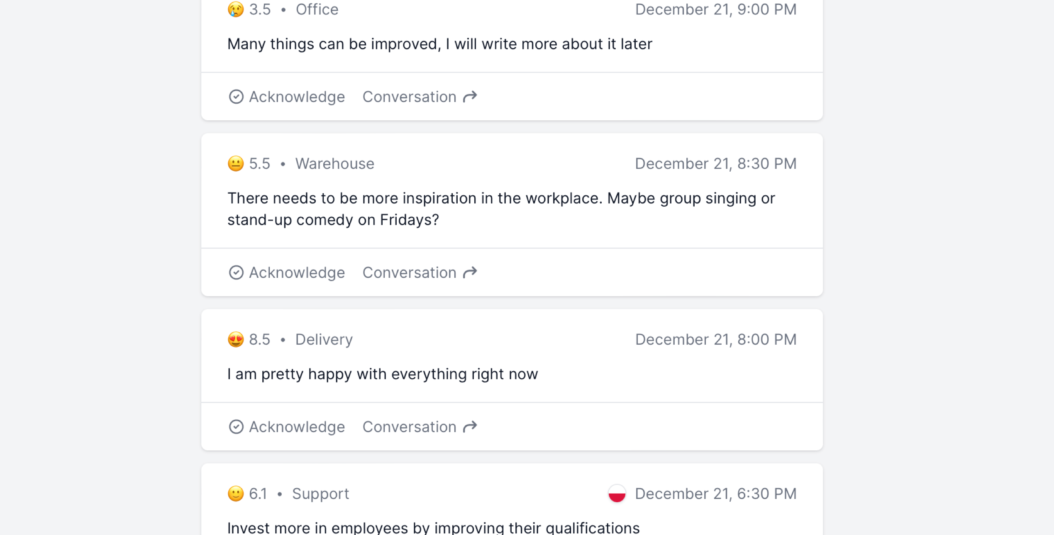Open Conversation for the Office feedback
Viewport: 1054px width, 535px height.
click(409, 97)
